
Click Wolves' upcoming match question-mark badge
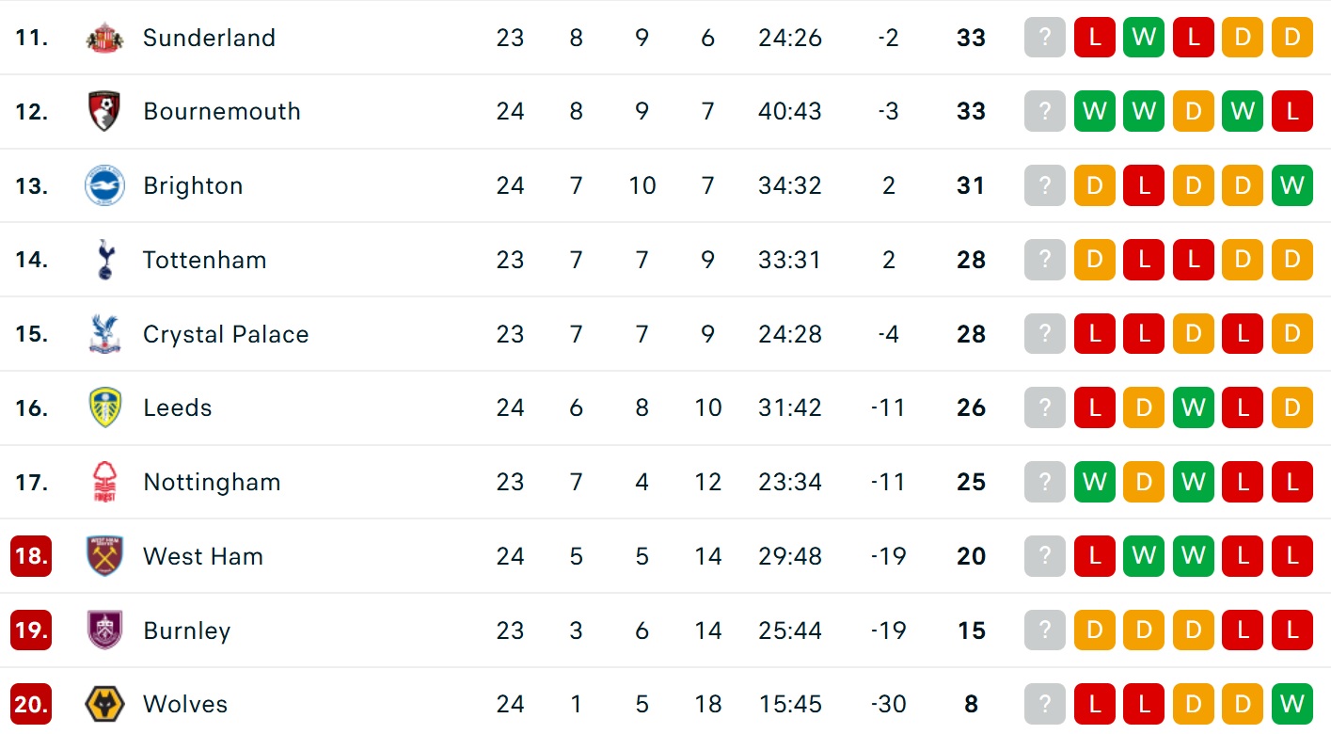click(1045, 704)
